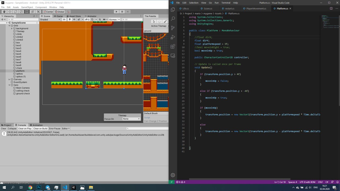The height and width of the screenshot is (191, 340).
Task: Open VS Code Source Control icon
Action: (173, 28)
